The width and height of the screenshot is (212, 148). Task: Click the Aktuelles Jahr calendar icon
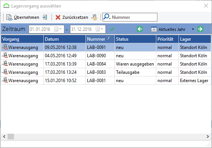click(x=154, y=29)
